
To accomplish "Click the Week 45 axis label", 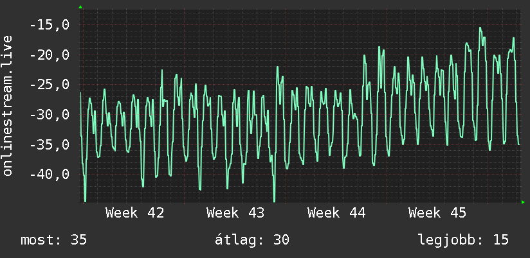I will [437, 213].
